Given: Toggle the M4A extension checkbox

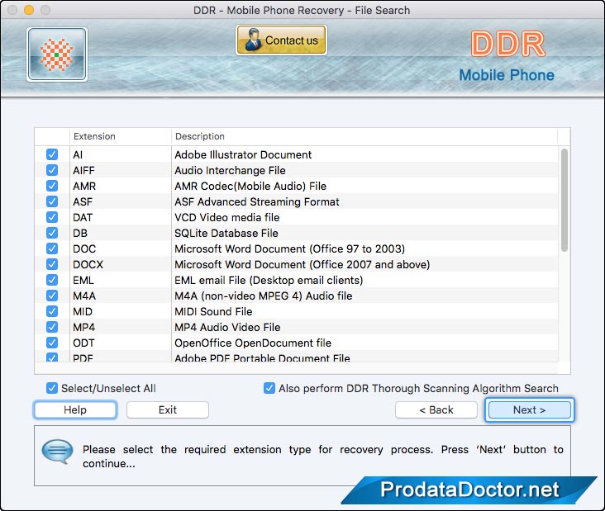Looking at the screenshot, I should click(52, 296).
